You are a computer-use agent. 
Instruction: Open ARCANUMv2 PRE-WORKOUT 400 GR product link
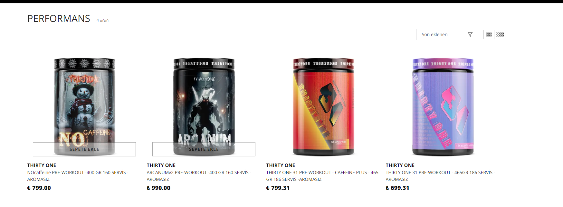click(199, 176)
